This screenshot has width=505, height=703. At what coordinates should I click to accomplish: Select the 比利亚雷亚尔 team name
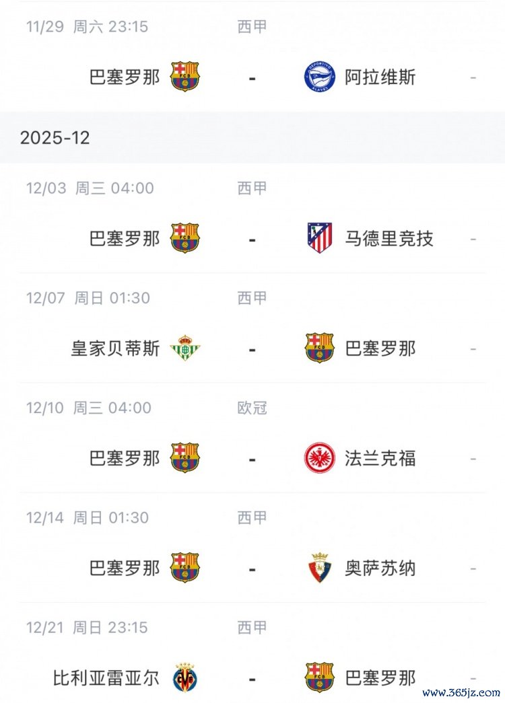pyautogui.click(x=106, y=677)
